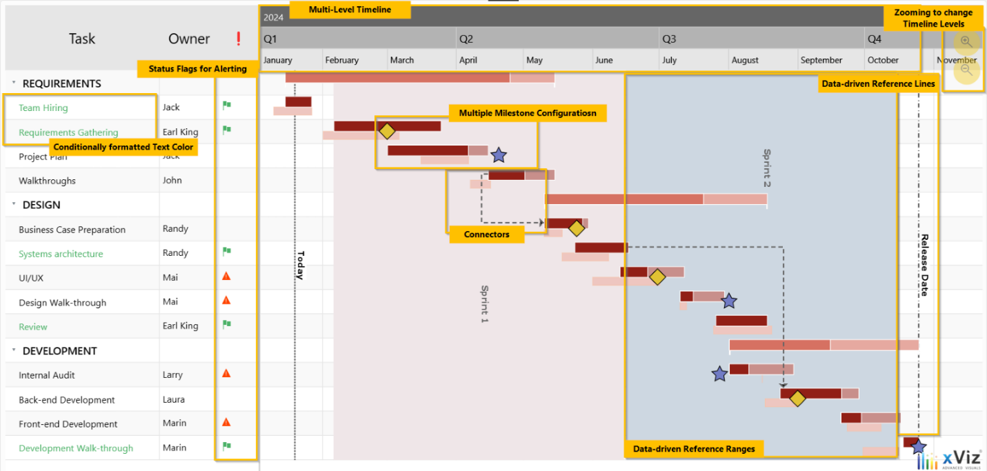Click the Release Date reference line label

point(925,265)
